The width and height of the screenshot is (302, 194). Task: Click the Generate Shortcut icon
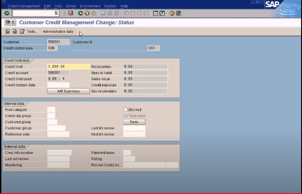click(x=162, y=13)
